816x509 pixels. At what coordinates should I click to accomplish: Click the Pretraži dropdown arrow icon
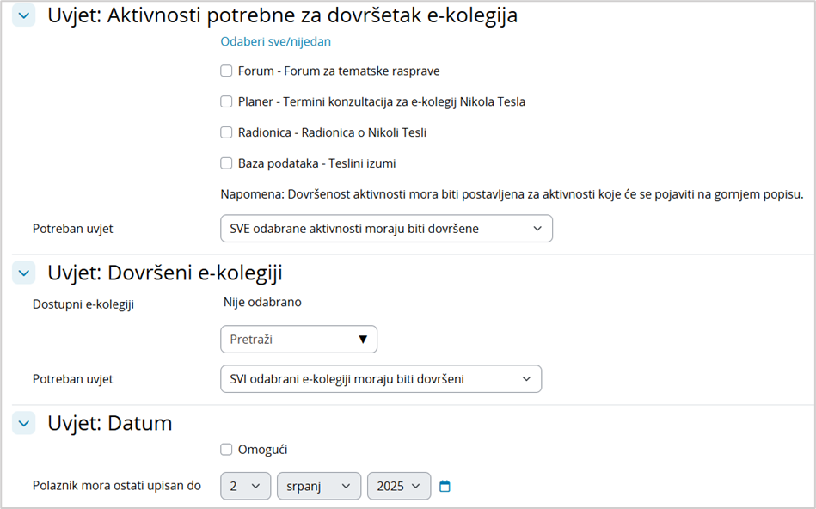point(365,339)
